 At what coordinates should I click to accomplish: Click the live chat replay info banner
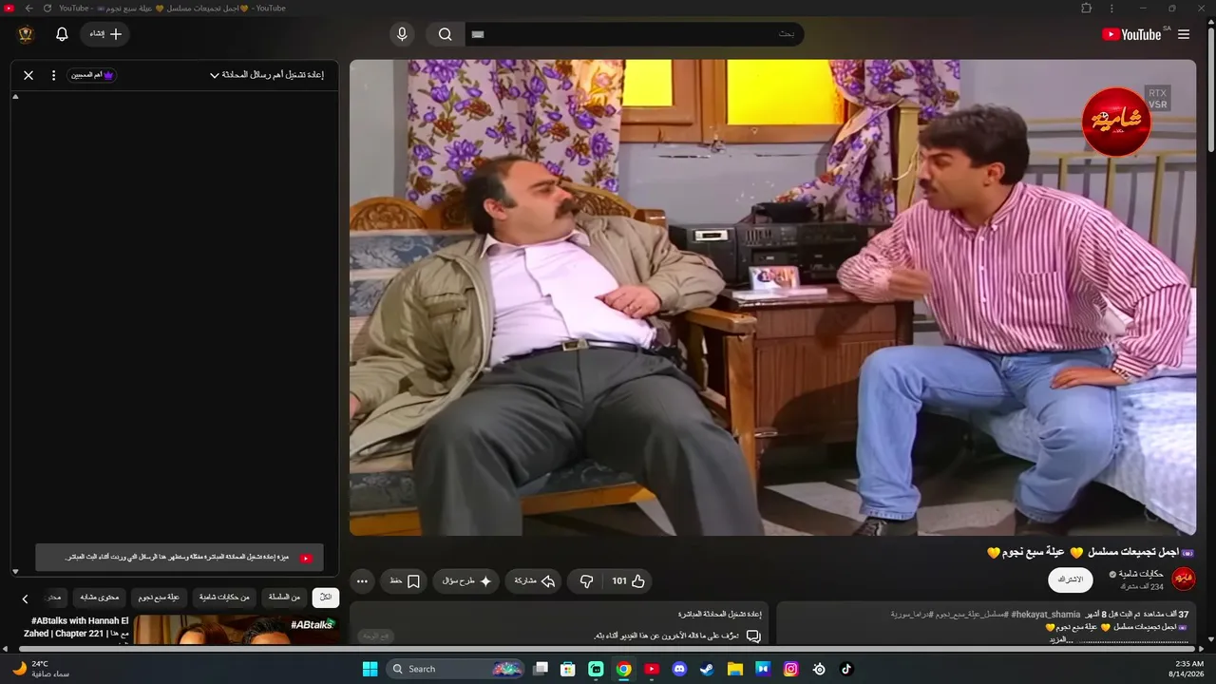(x=180, y=558)
